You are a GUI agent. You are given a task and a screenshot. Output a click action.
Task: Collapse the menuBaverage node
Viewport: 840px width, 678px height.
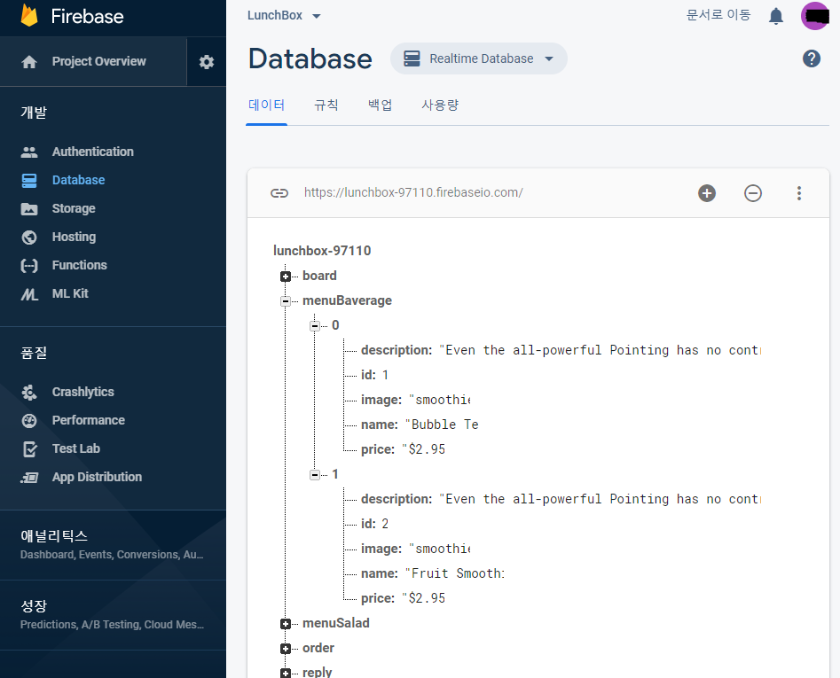click(x=286, y=301)
